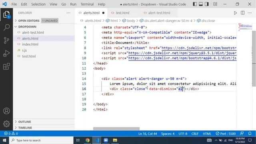Viewport: 256px width, 144px height.
Task: Toggle the Secondary Side Bar layout button
Action: 207,4
